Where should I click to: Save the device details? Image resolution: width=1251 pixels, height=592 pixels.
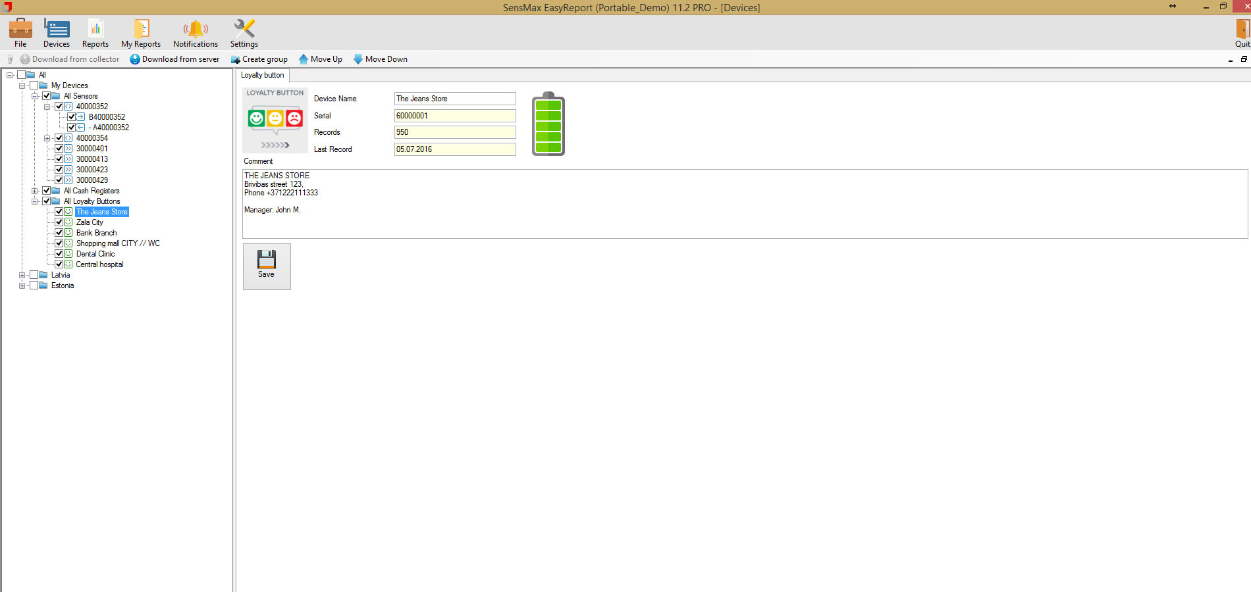pos(267,266)
